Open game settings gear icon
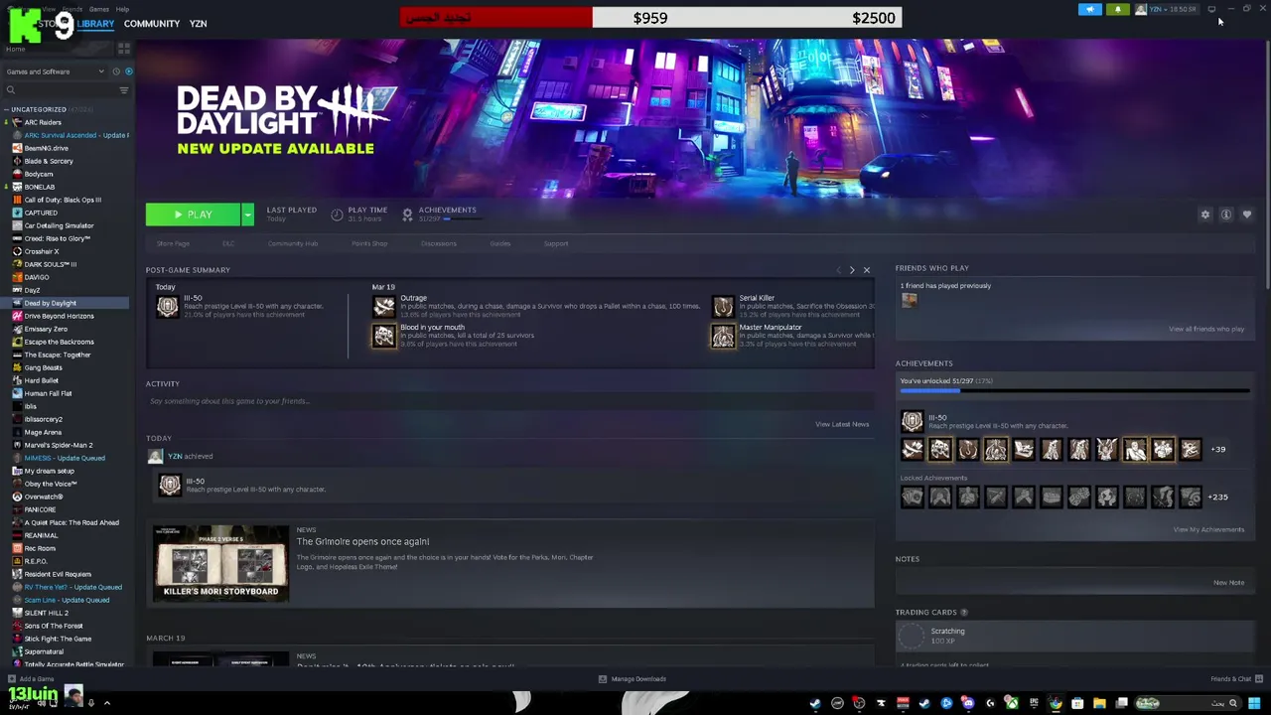 [1205, 214]
